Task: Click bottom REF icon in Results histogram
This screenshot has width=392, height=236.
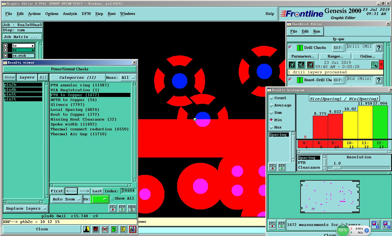Action: pyautogui.click(x=281, y=225)
